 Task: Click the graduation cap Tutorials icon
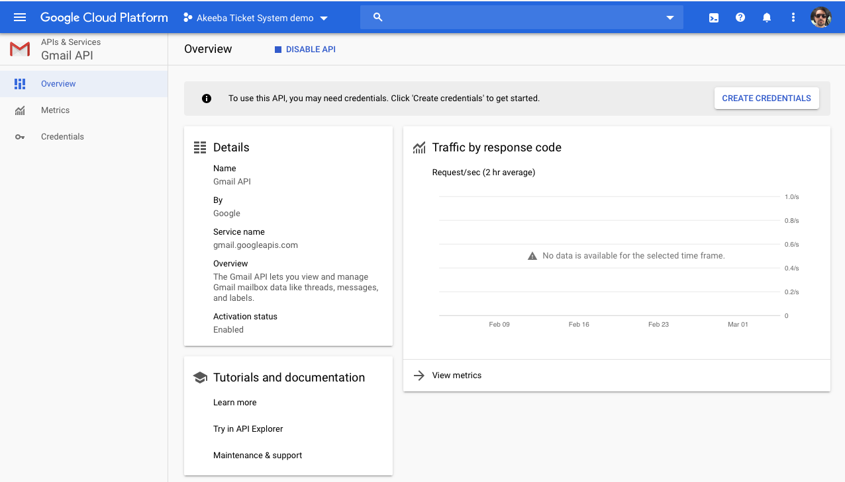pyautogui.click(x=200, y=378)
